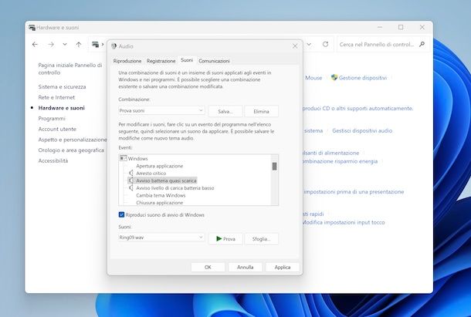Select the Suoni tab

[x=187, y=60]
